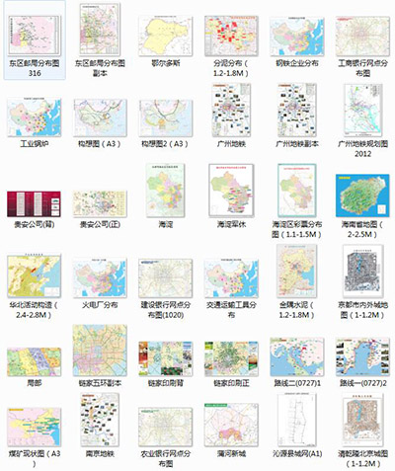Choose the 沁源县城网(A1) file
Viewport: 395px width, 471px height.
(297, 420)
